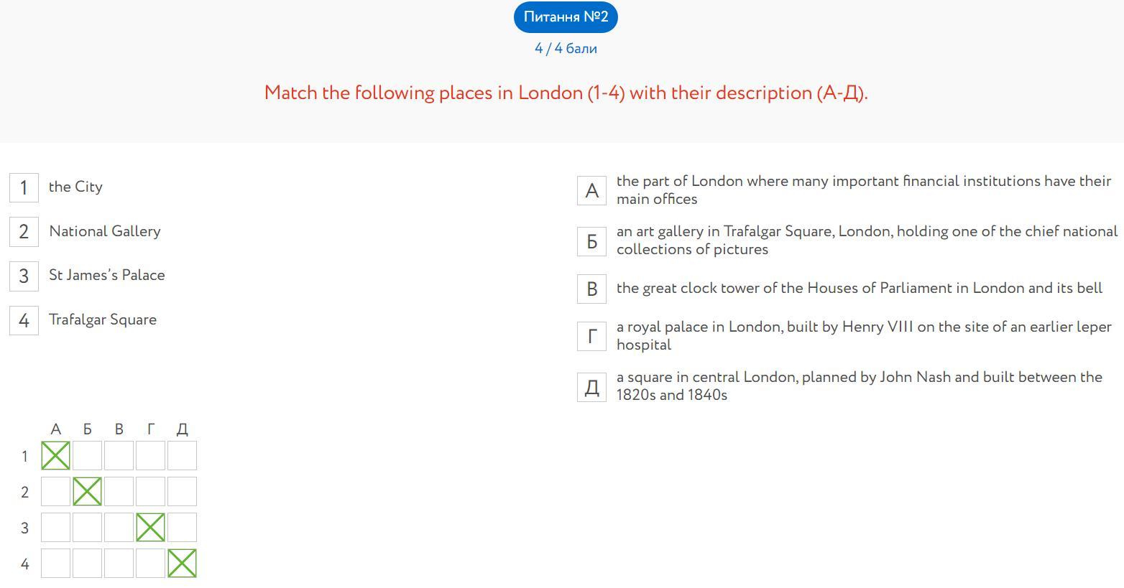Check row 1 column В answer box
Viewport: 1124px width, 588px height.
tap(119, 456)
